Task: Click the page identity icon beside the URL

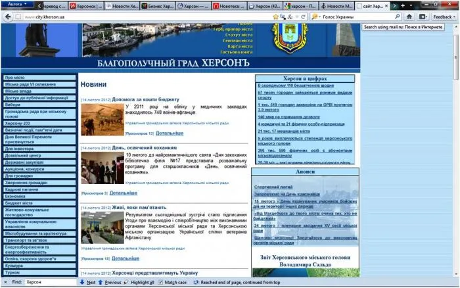Action: coord(18,16)
